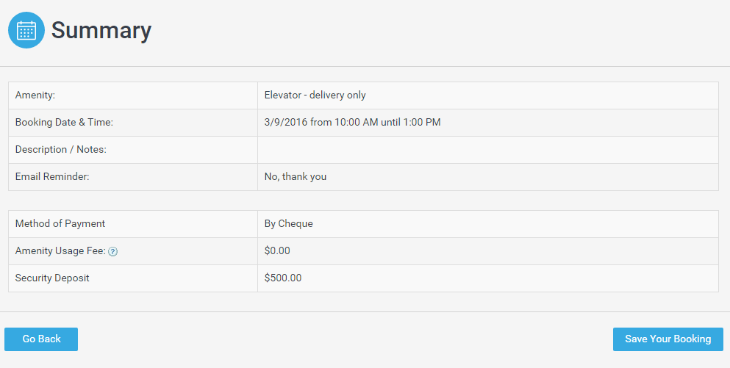Image resolution: width=730 pixels, height=368 pixels.
Task: Select the Description / Notes label
Action: (x=61, y=149)
